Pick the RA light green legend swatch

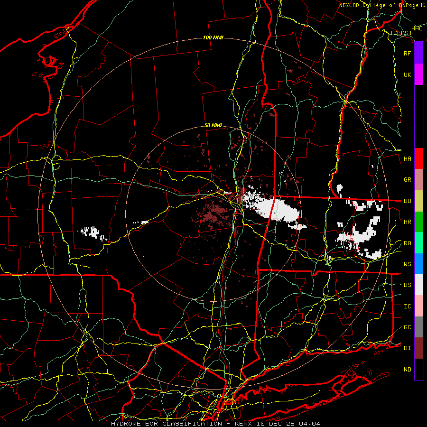(x=419, y=243)
